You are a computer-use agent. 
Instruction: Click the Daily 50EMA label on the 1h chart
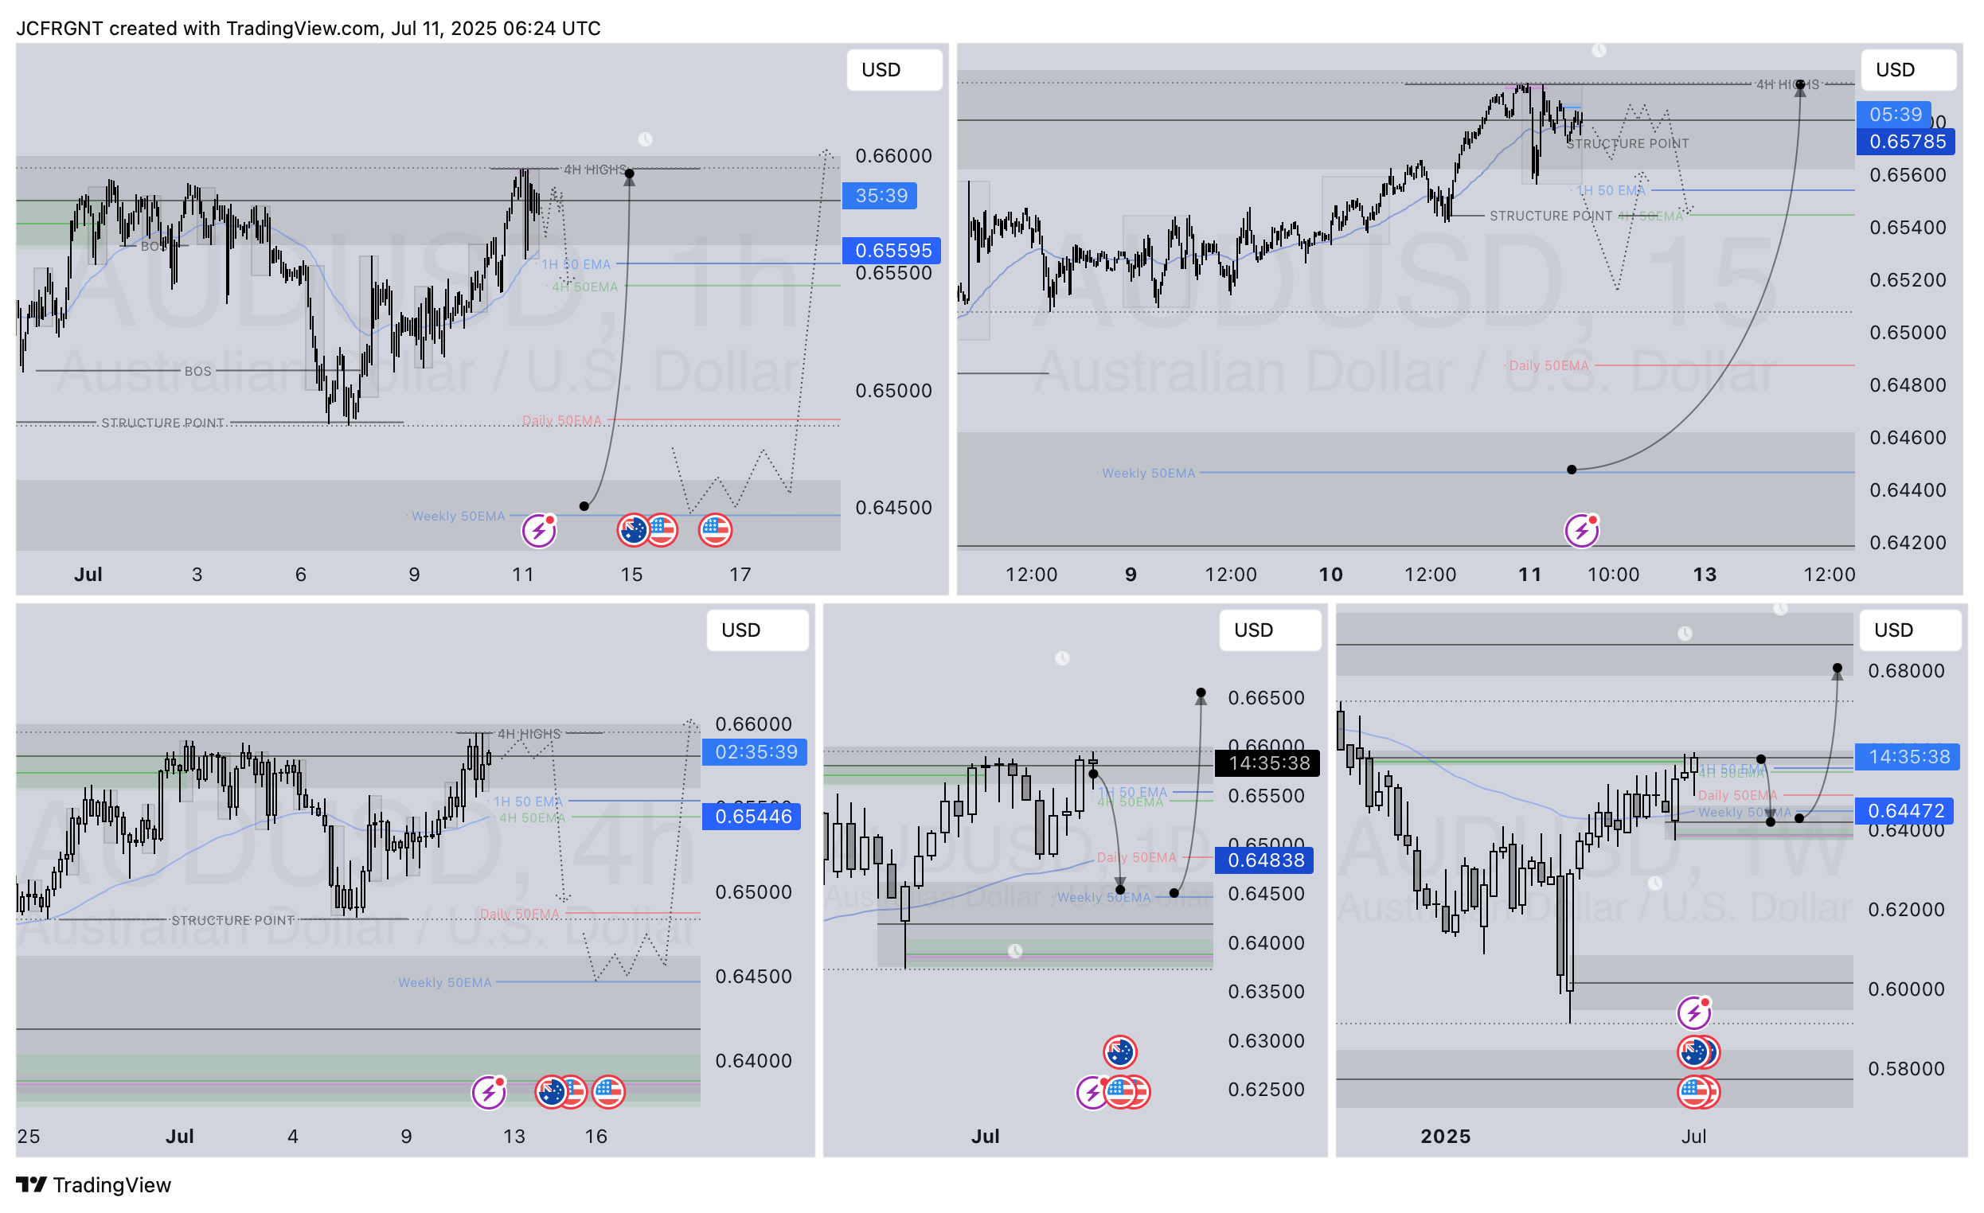coord(561,421)
